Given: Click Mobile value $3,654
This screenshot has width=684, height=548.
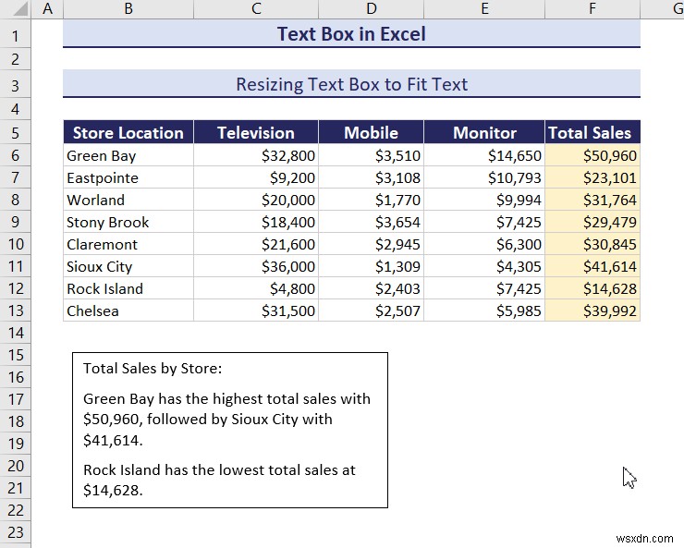Looking at the screenshot, I should (x=372, y=222).
